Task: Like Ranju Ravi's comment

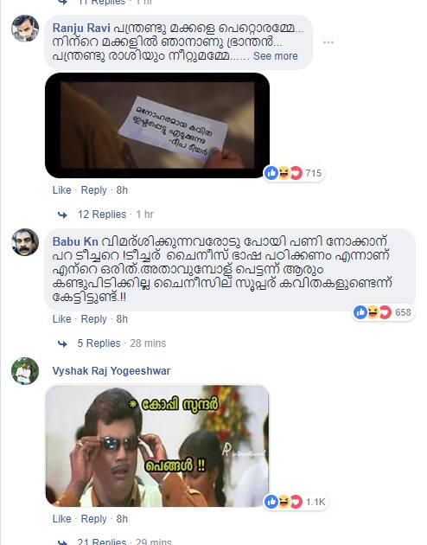Action: click(61, 190)
